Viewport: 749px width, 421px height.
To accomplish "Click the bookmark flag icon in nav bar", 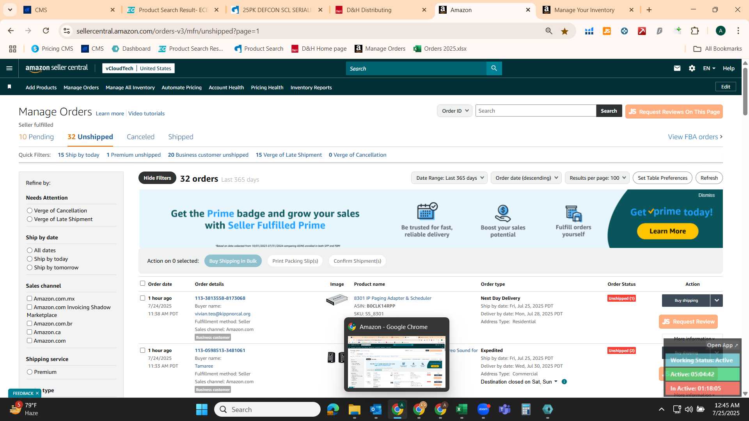I will 9,87.
